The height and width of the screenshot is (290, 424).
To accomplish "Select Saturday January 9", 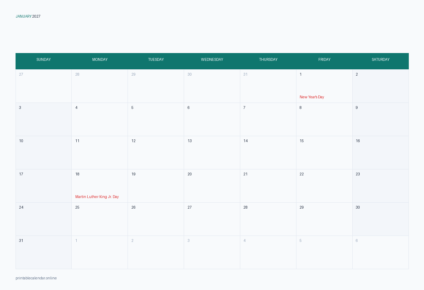I will tap(357, 108).
